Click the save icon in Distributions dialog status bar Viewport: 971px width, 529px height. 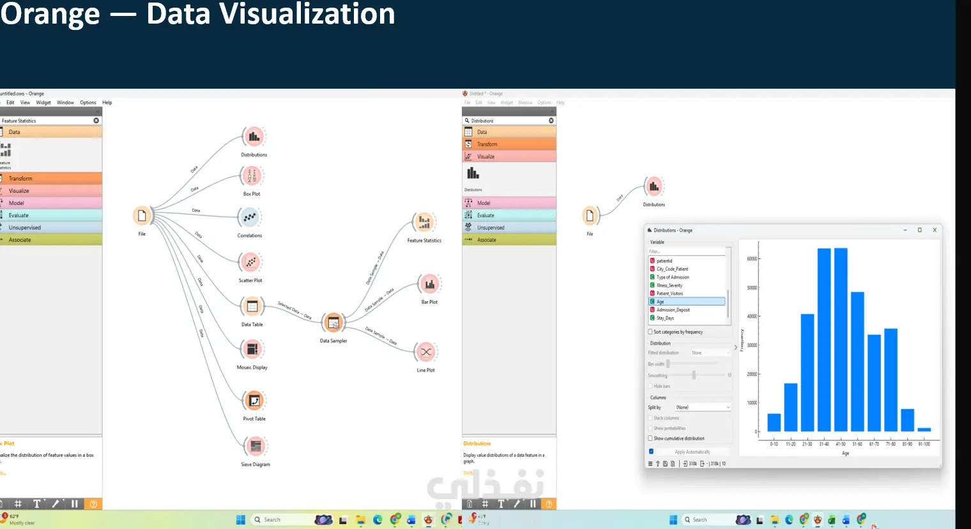(665, 464)
